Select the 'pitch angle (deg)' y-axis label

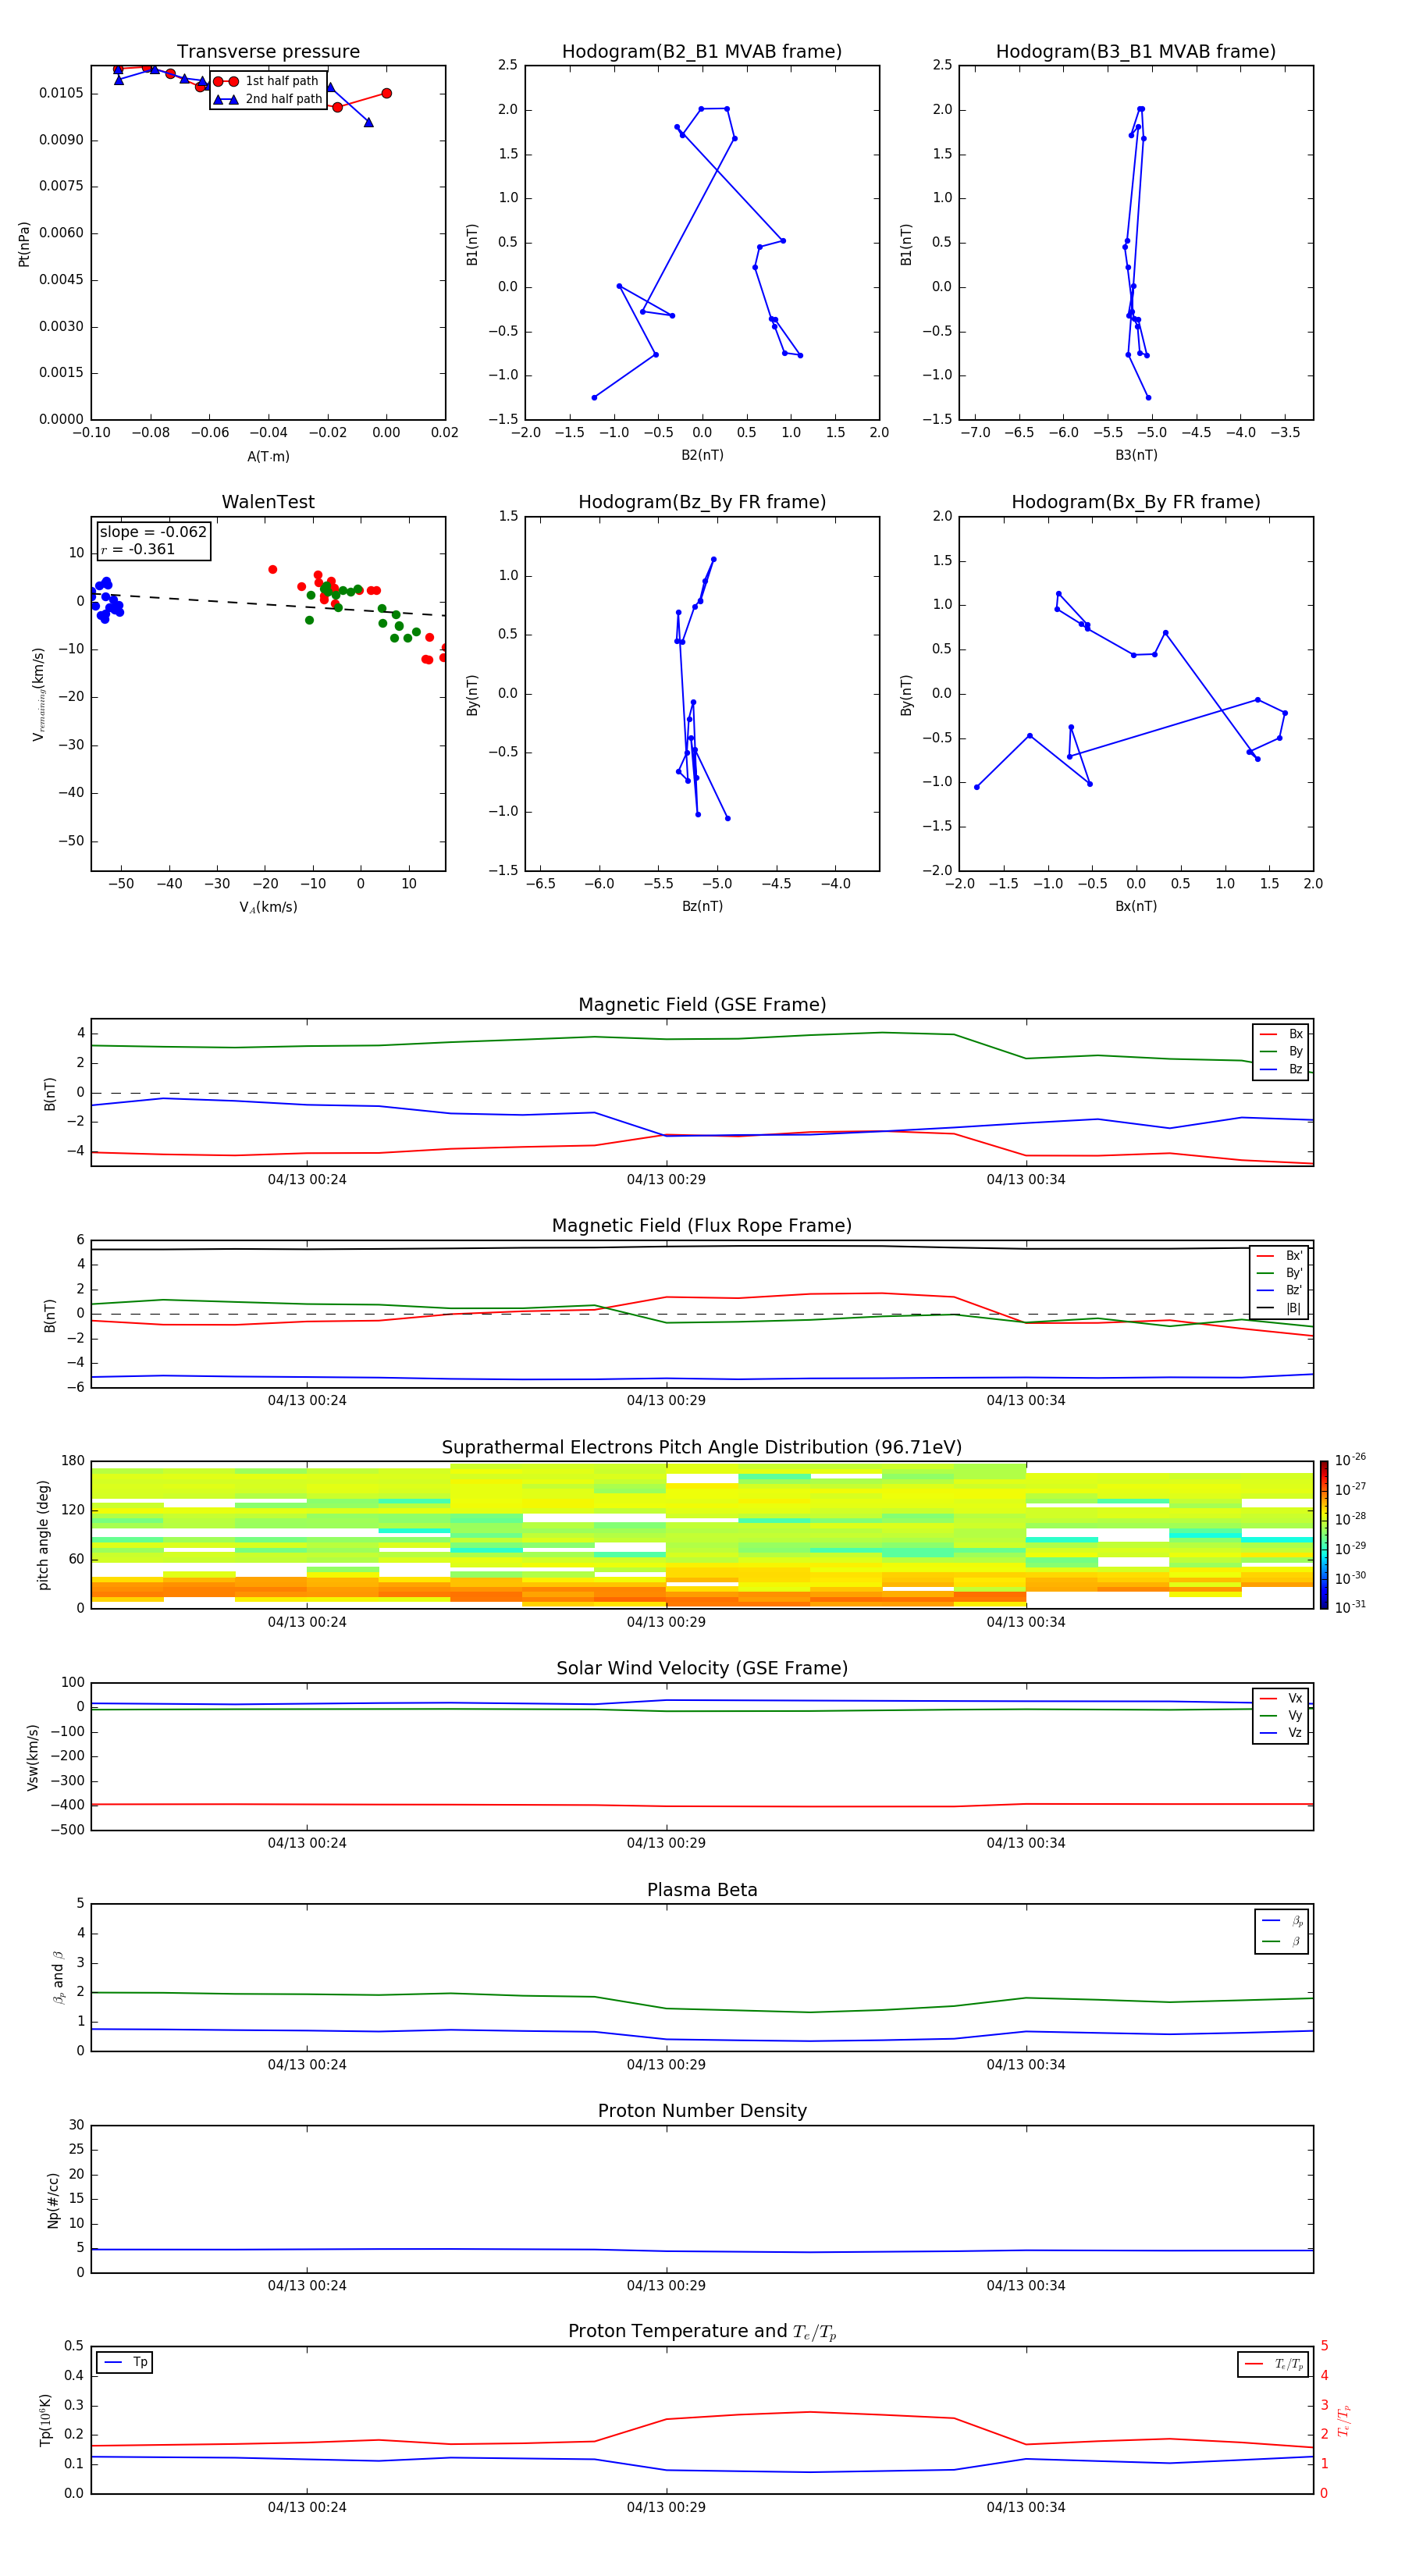43,1535
